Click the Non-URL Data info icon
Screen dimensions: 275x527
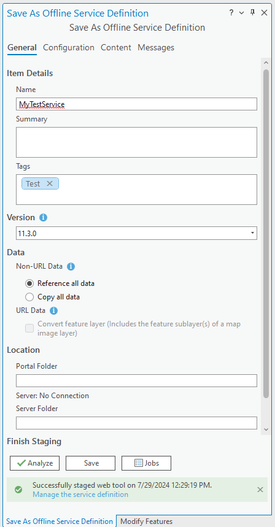(x=71, y=266)
